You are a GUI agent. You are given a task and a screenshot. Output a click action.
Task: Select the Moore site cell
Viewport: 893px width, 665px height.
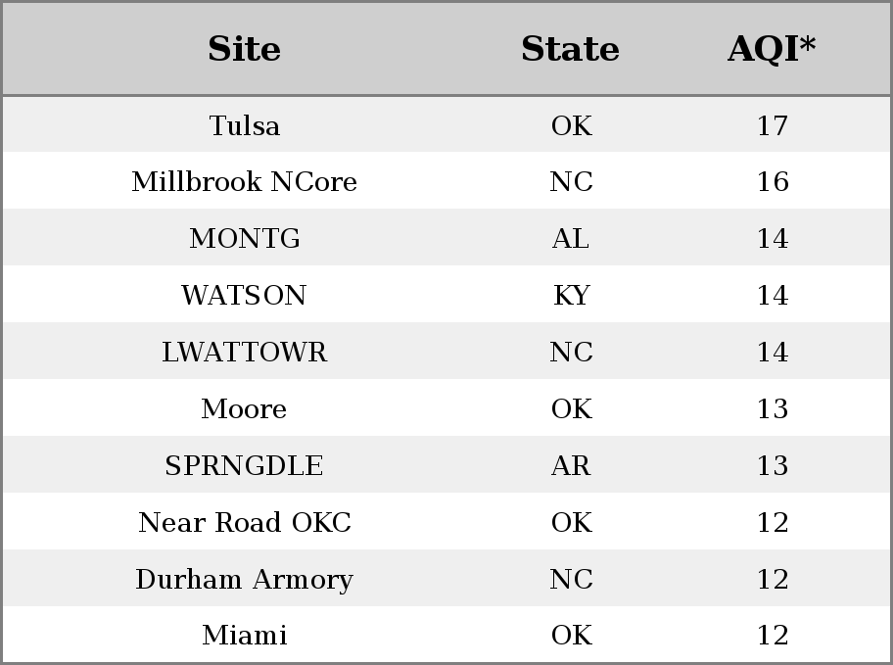coord(245,408)
